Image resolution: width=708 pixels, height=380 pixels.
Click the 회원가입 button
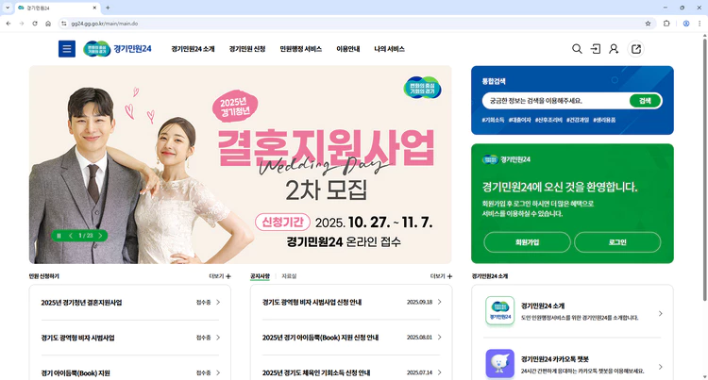coord(527,242)
